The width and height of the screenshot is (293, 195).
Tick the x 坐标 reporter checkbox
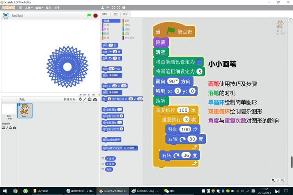(103, 158)
